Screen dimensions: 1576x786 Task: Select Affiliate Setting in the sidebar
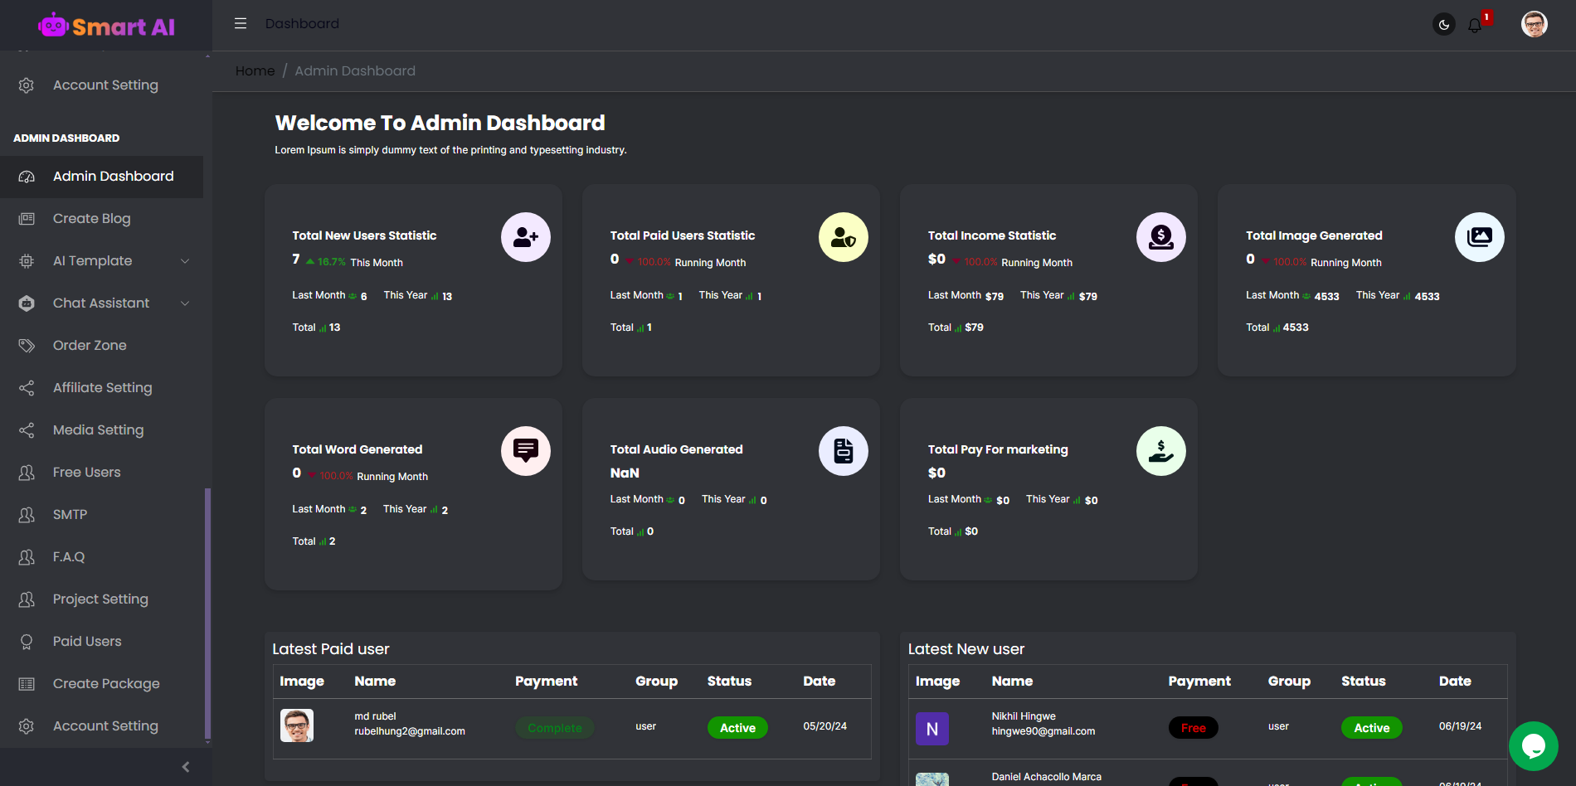[x=102, y=388]
